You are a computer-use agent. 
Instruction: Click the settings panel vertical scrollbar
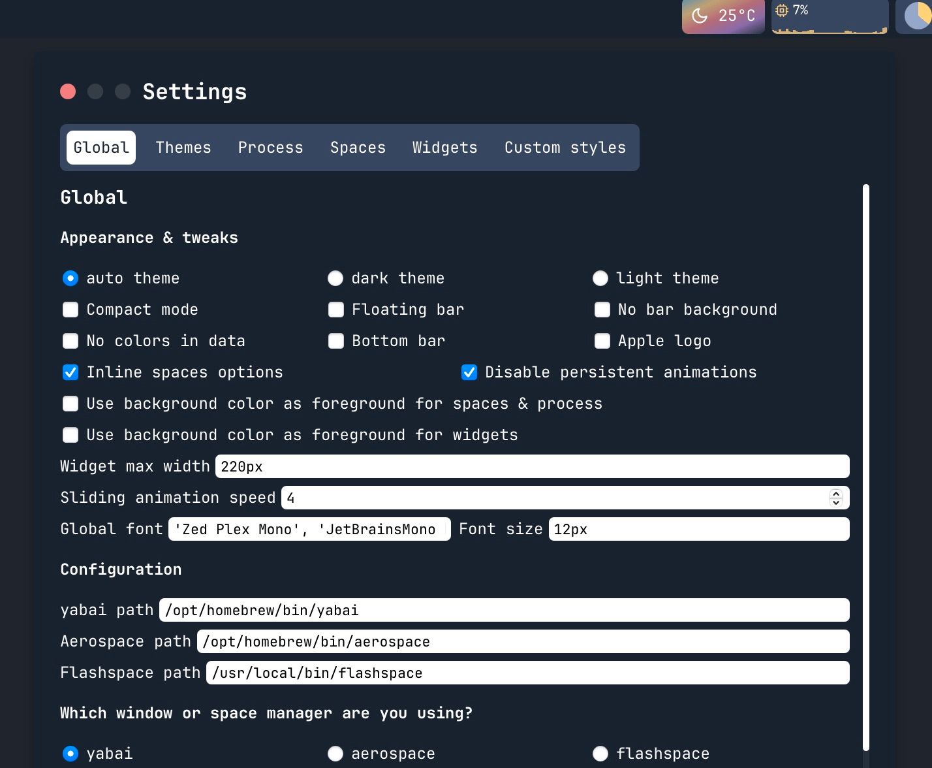(x=866, y=468)
